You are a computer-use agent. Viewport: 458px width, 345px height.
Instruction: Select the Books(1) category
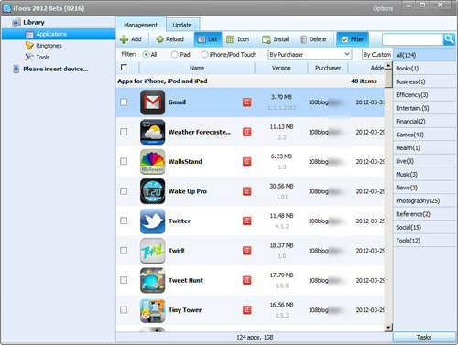(425, 69)
